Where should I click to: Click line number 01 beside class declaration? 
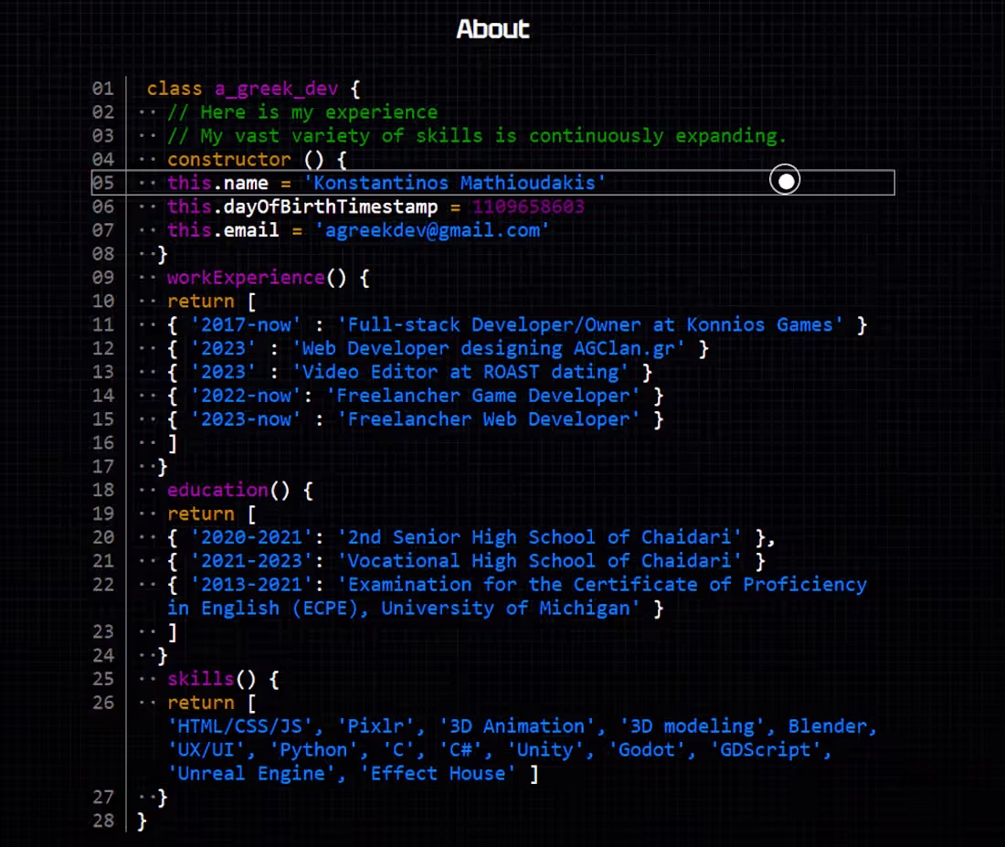[102, 88]
